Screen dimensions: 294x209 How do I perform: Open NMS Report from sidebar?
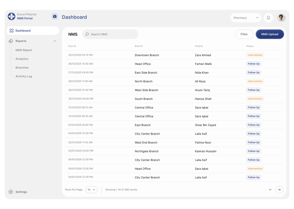(24, 50)
